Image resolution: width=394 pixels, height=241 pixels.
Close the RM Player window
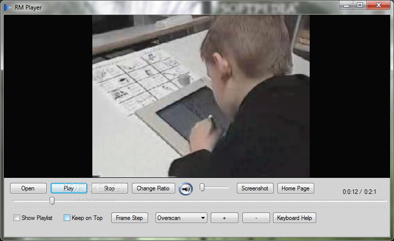coord(378,6)
